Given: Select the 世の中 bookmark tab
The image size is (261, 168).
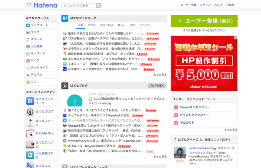Looking at the screenshot, I should tap(91, 25).
